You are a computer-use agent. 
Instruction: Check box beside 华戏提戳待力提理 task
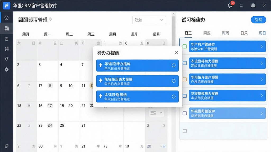184,96
